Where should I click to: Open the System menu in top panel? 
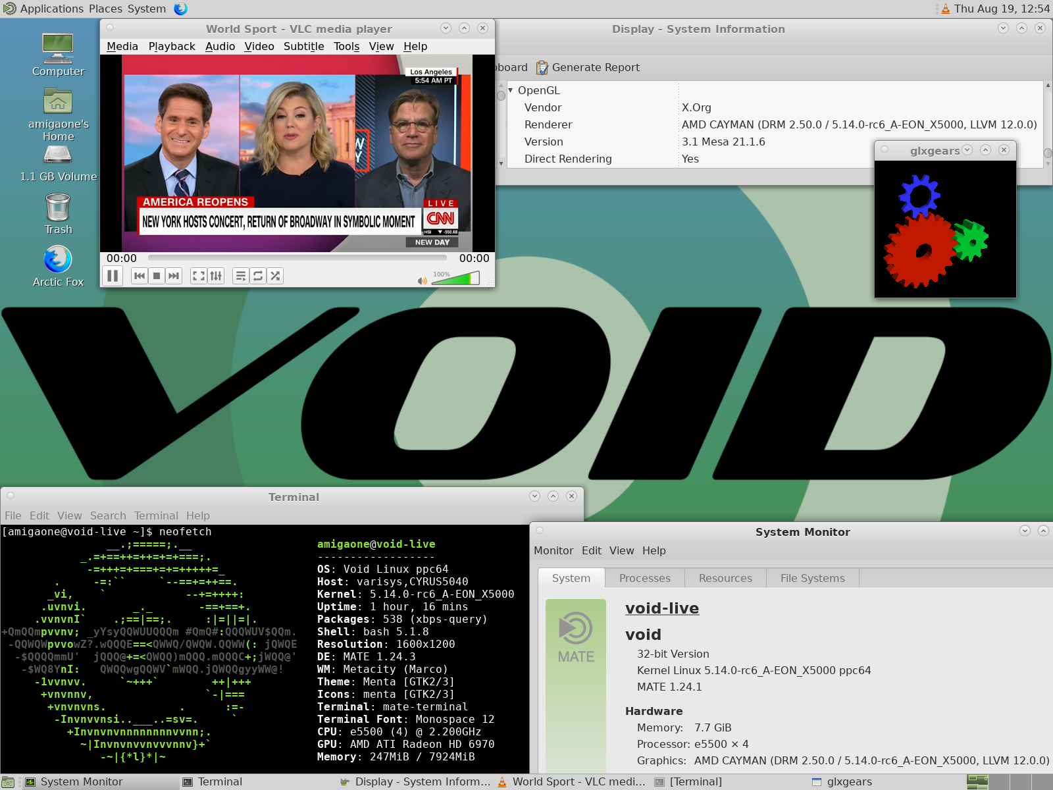(x=147, y=9)
